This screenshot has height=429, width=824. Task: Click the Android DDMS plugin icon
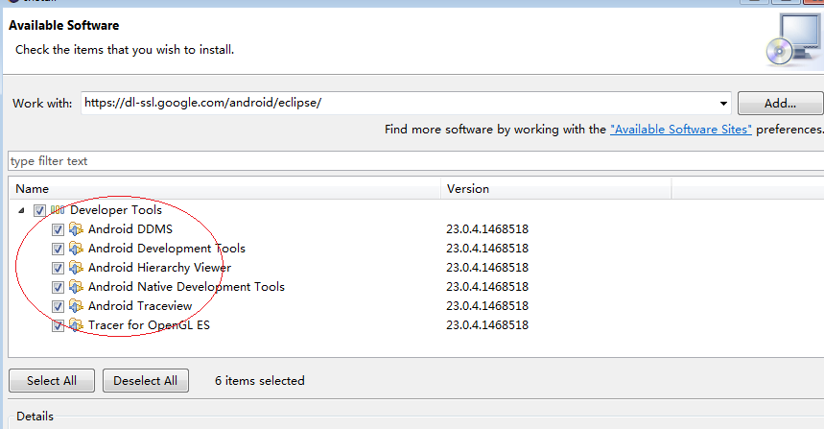pos(76,229)
